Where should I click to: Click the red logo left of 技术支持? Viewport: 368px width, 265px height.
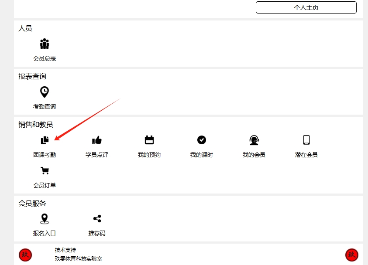coord(25,255)
